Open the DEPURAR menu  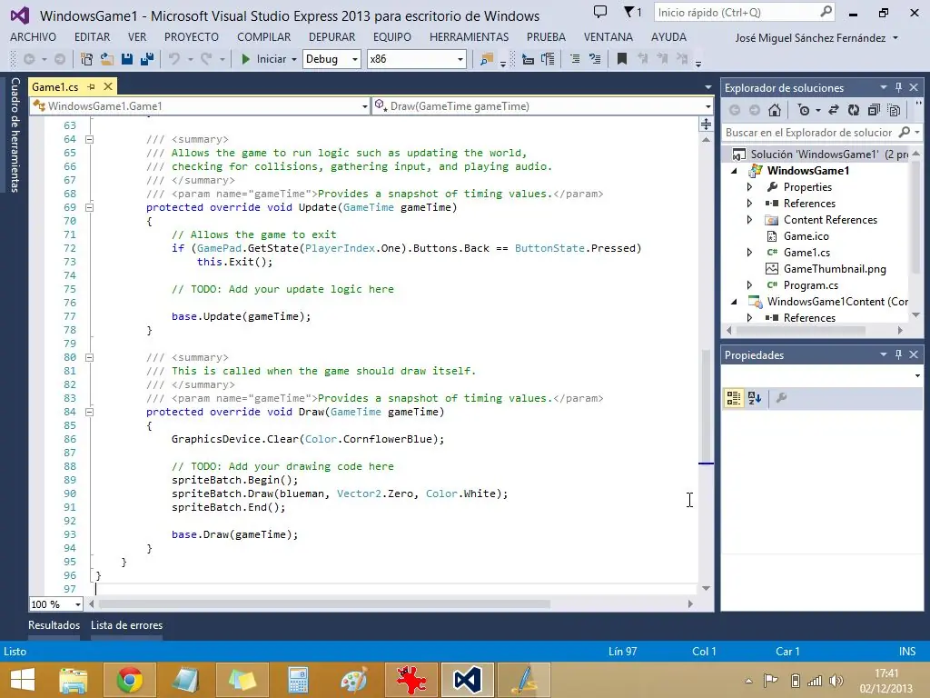331,37
